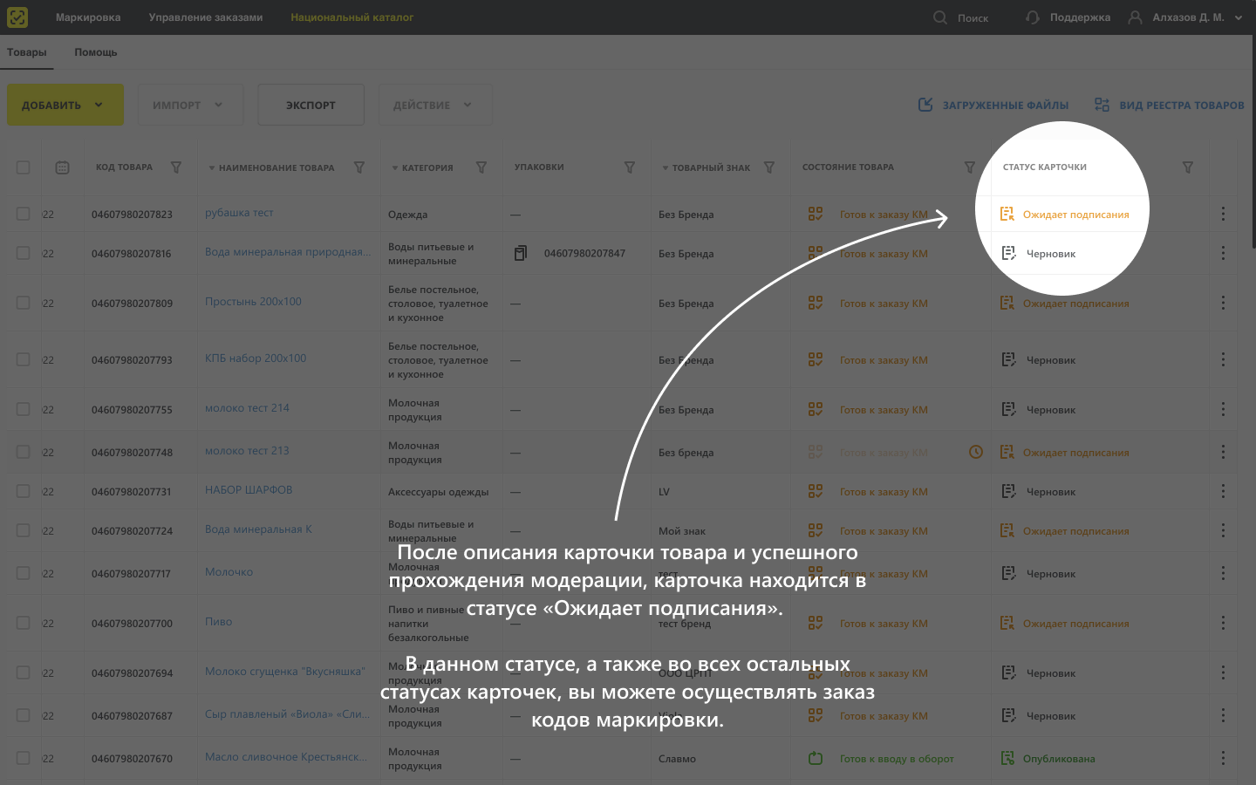Click the Код товара column header
Image resolution: width=1256 pixels, height=785 pixels.
point(124,167)
